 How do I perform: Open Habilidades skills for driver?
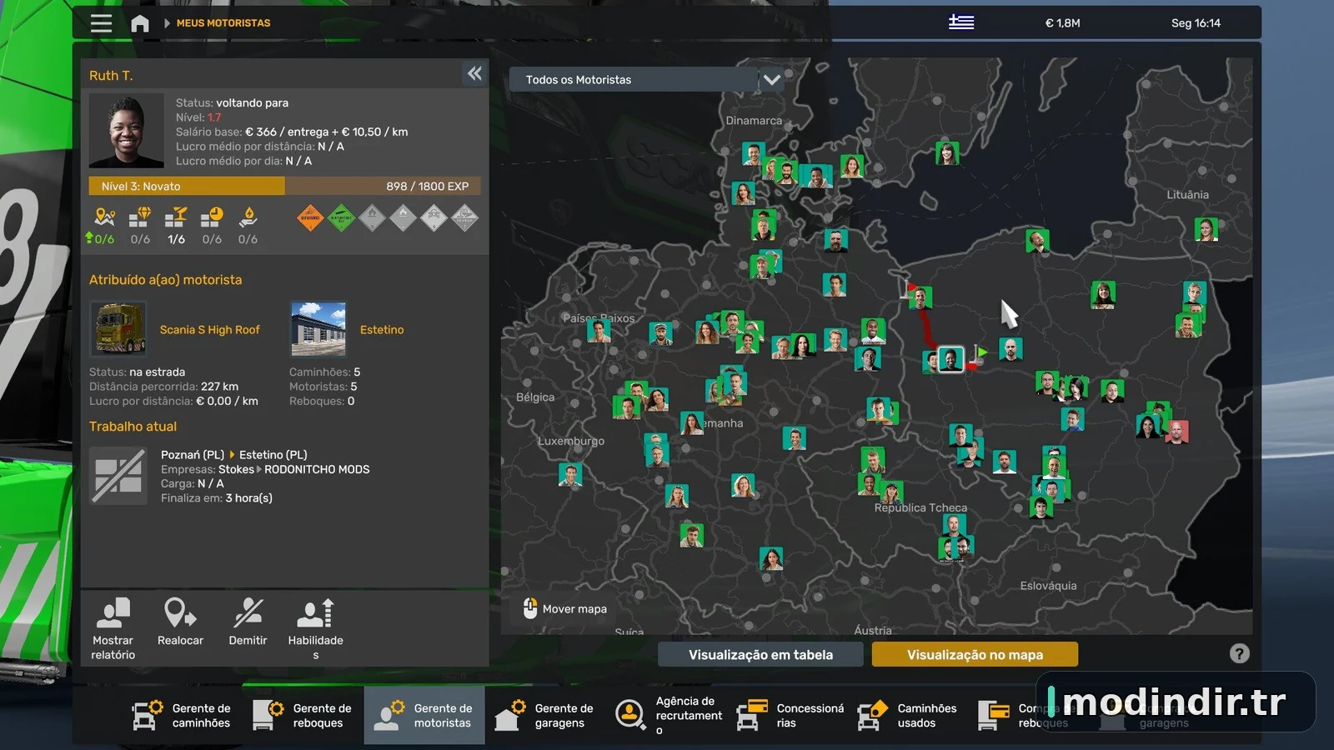click(315, 629)
